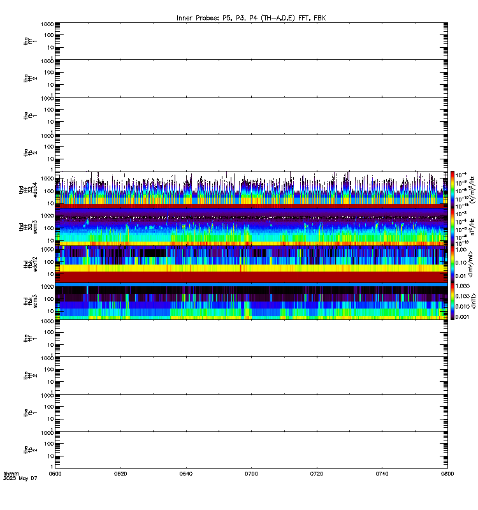Select the 'tha fff 2' panel label
478x510 pixels.
click(x=30, y=78)
